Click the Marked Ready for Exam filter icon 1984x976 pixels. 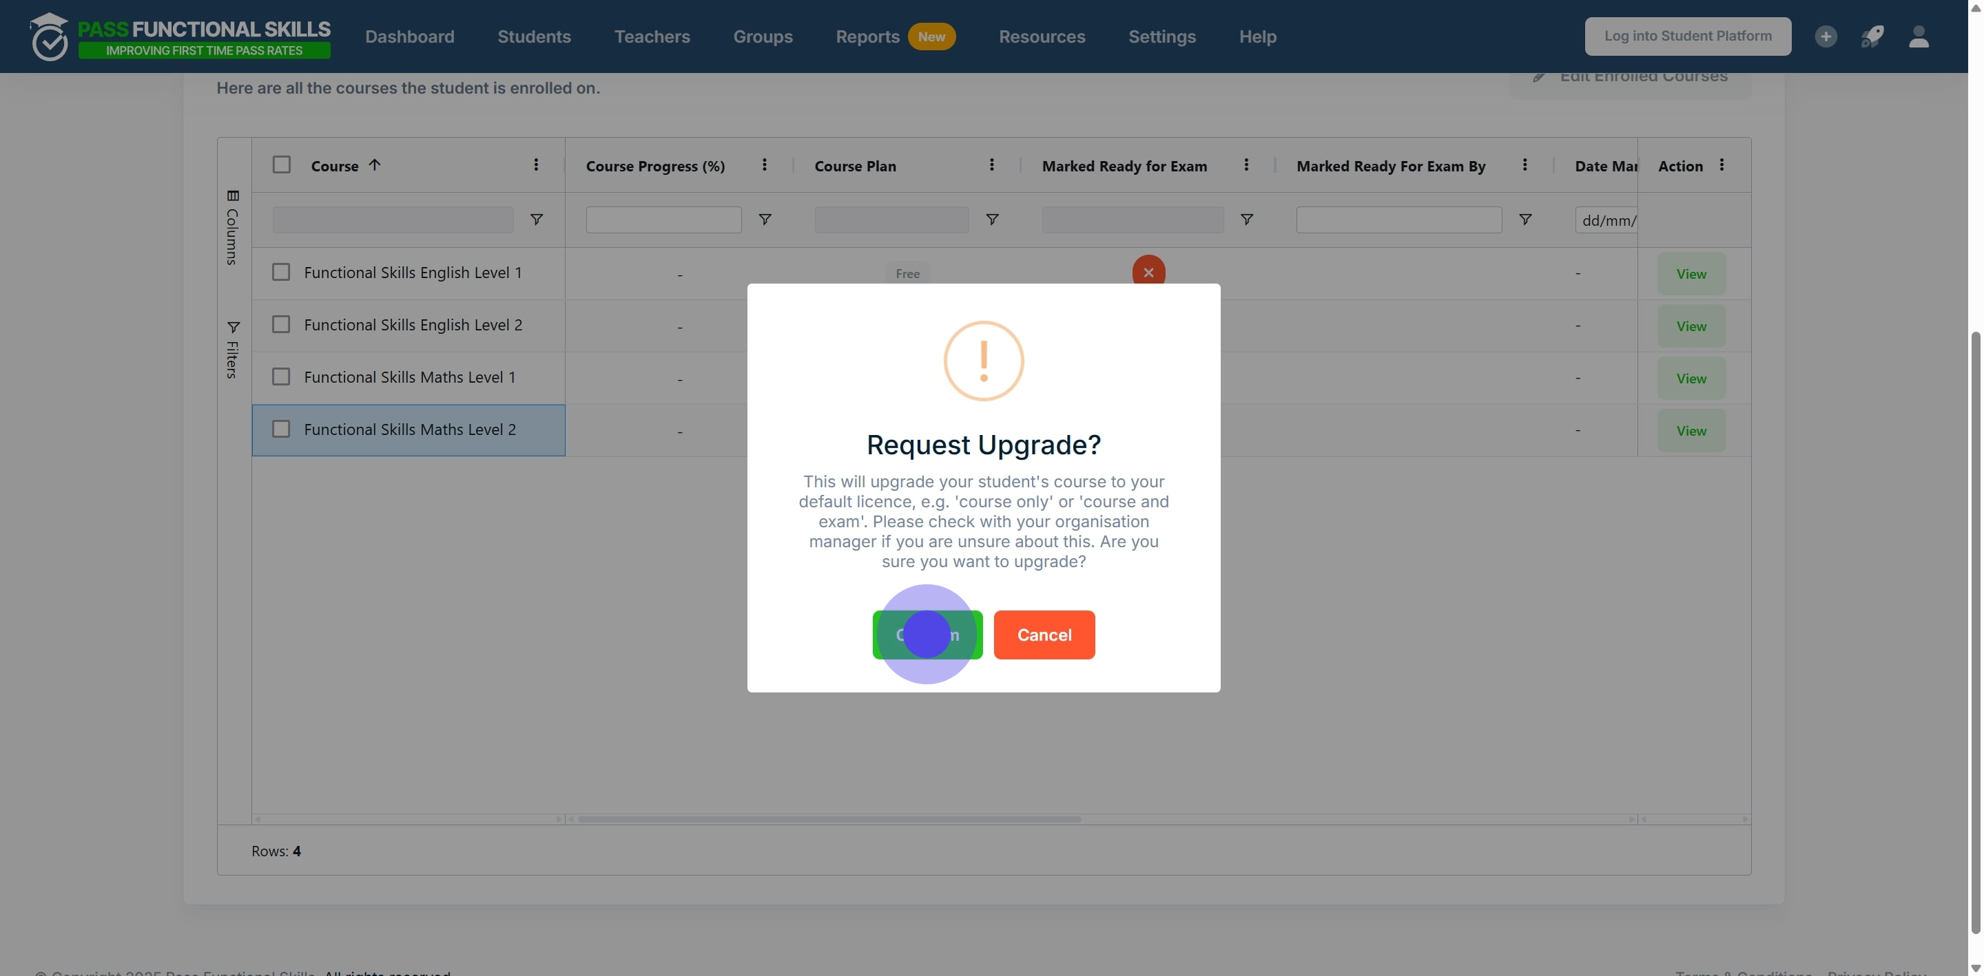1246,220
